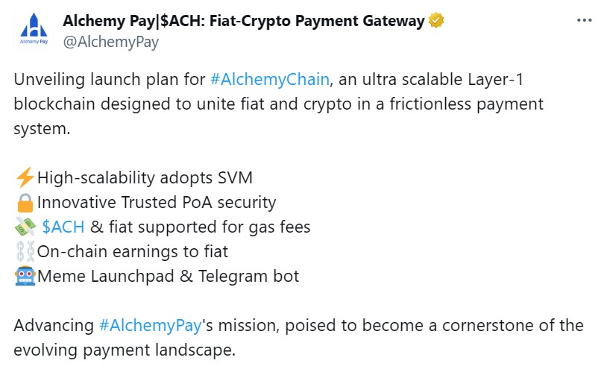Click the 'Innovative Trusted PoA security' text
Image resolution: width=604 pixels, height=375 pixels.
click(x=157, y=202)
